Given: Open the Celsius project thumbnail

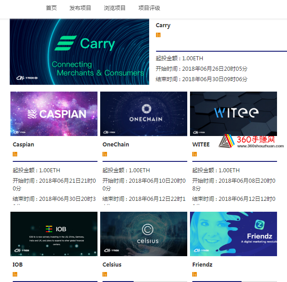Looking at the screenshot, I should coord(144,234).
